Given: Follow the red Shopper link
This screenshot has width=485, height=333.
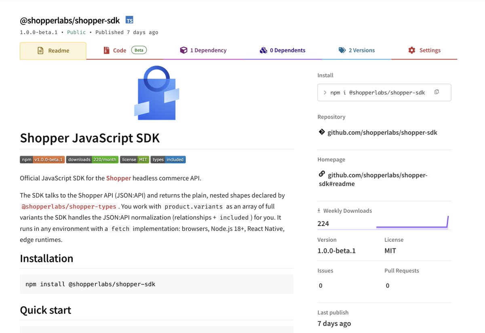Looking at the screenshot, I should click(x=118, y=178).
